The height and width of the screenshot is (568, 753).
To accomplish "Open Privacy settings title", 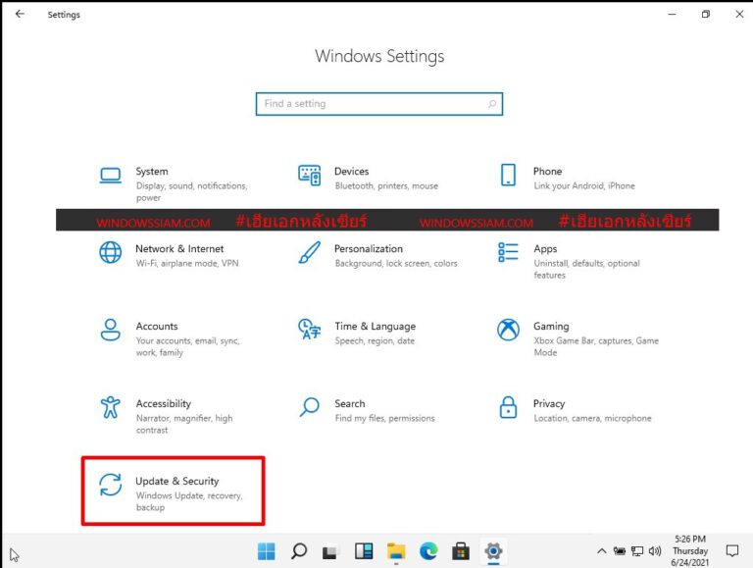I will [x=549, y=403].
